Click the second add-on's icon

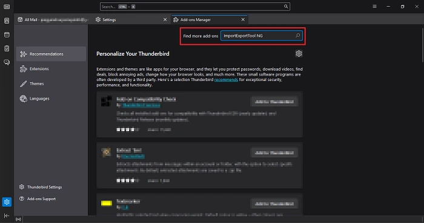pyautogui.click(x=106, y=152)
